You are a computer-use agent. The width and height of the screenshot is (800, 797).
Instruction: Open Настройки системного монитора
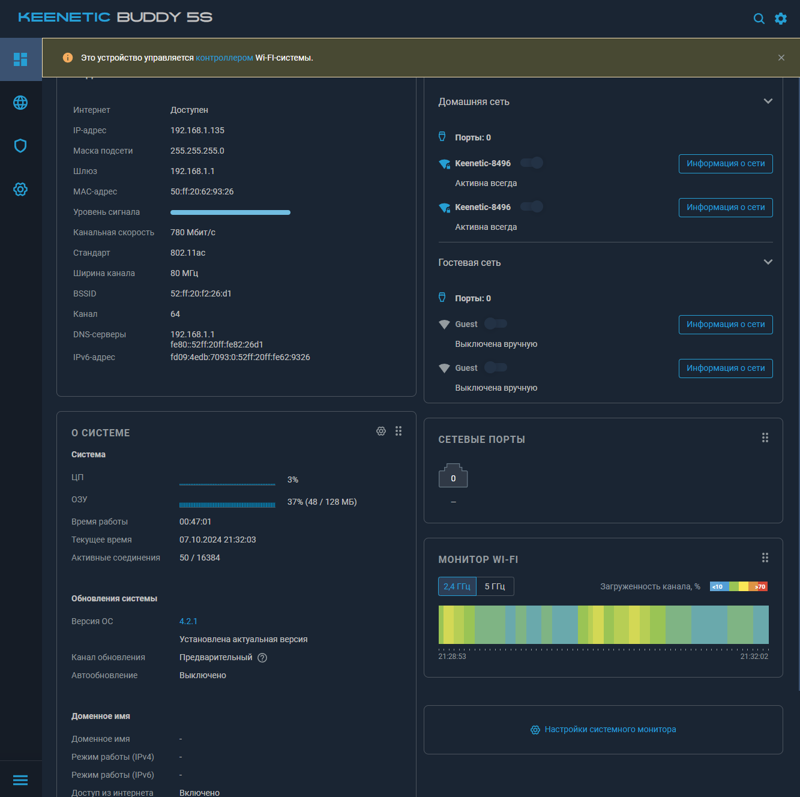point(603,729)
